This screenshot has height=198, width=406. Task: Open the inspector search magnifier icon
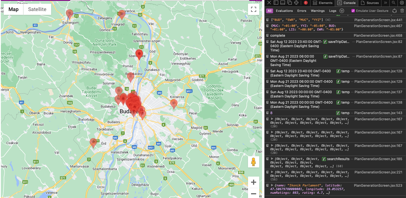pyautogui.click(x=393, y=3)
